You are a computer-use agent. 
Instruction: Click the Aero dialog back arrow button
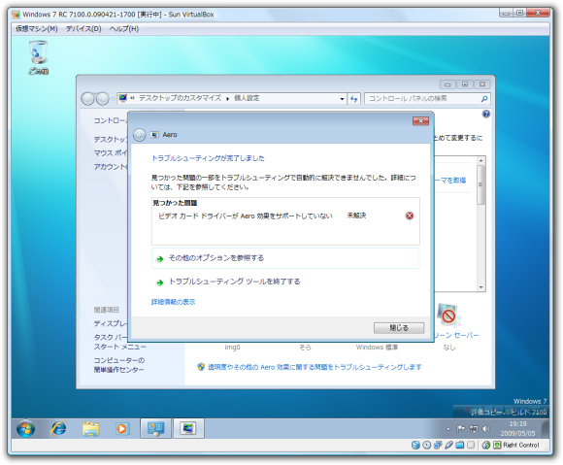pos(140,135)
